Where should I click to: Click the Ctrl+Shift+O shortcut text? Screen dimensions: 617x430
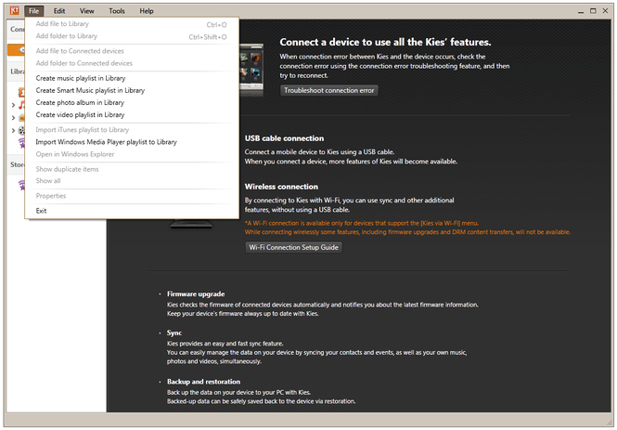tap(208, 37)
